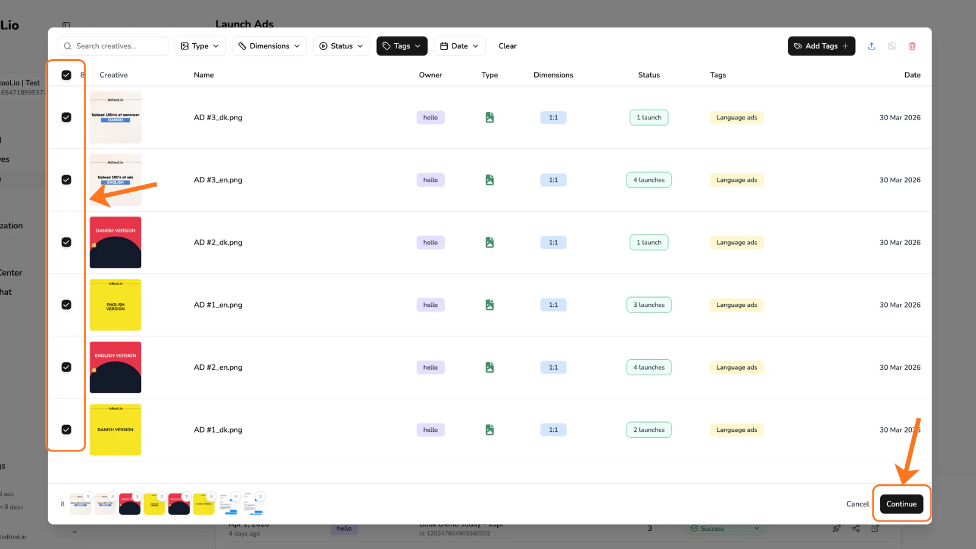Open the AD #3_dk.png creative thumbnail
The image size is (976, 549).
pos(115,118)
